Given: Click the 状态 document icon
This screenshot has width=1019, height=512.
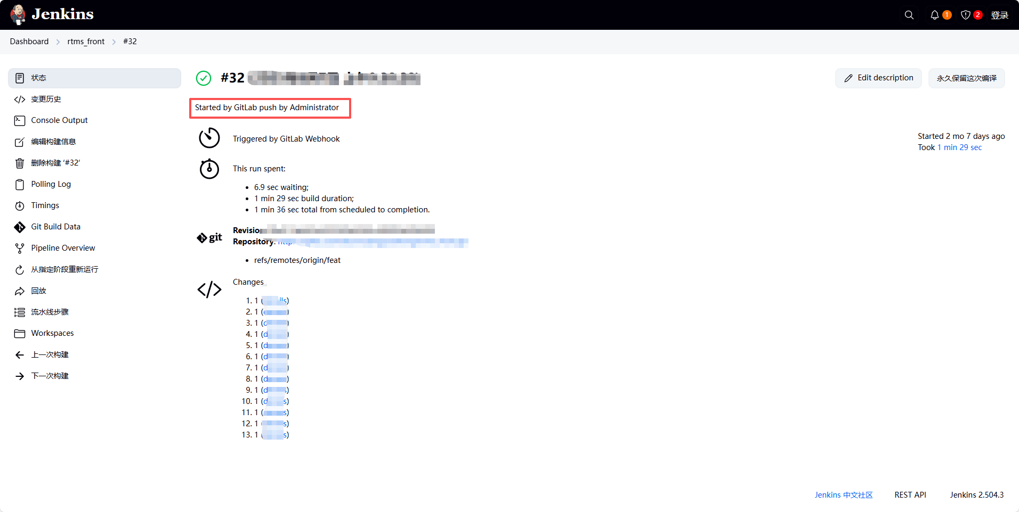Looking at the screenshot, I should tap(20, 78).
